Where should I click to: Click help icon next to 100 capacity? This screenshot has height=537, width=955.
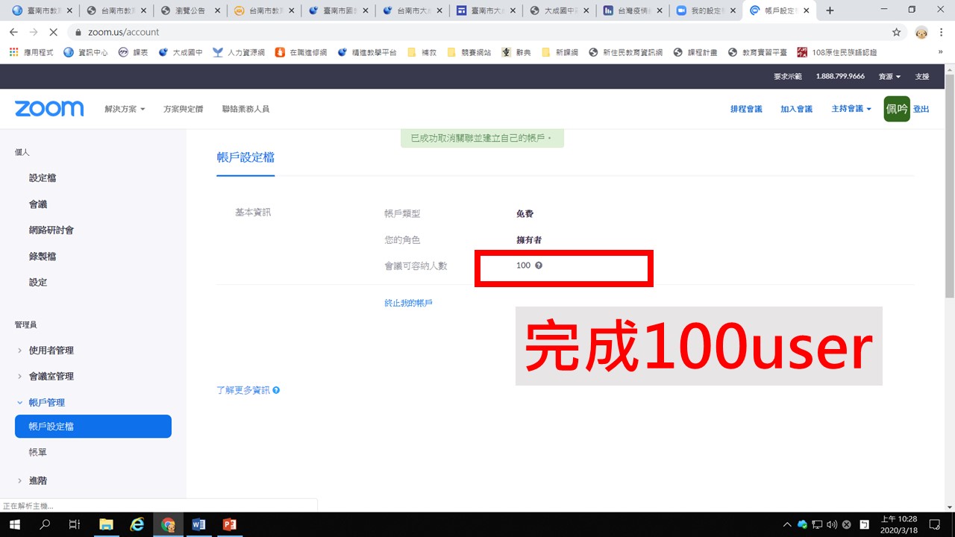point(539,266)
